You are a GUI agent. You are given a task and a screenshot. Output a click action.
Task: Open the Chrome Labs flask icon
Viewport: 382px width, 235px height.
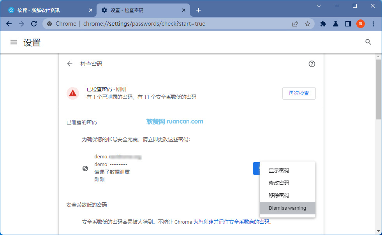click(x=335, y=24)
